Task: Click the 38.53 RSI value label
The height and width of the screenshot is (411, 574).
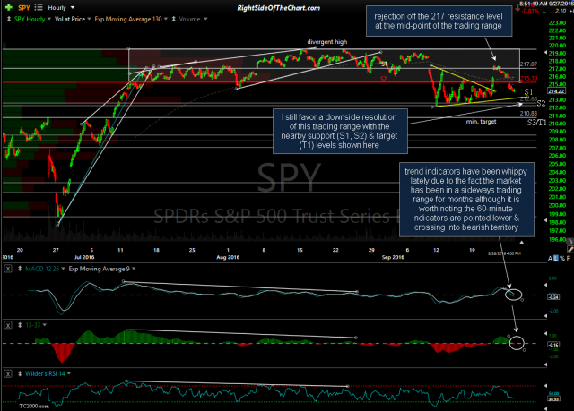Action: 553,398
